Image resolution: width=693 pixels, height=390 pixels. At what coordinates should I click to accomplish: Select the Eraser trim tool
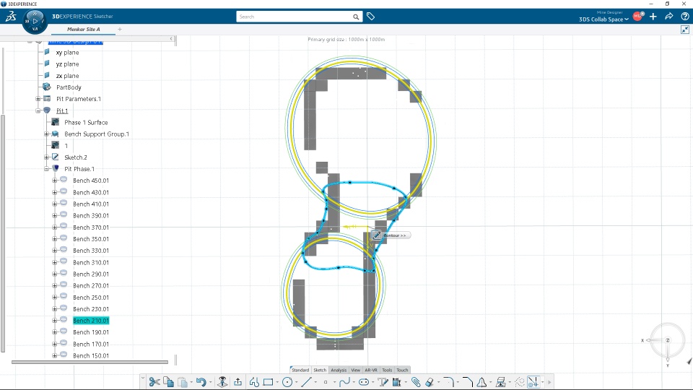(x=430, y=382)
